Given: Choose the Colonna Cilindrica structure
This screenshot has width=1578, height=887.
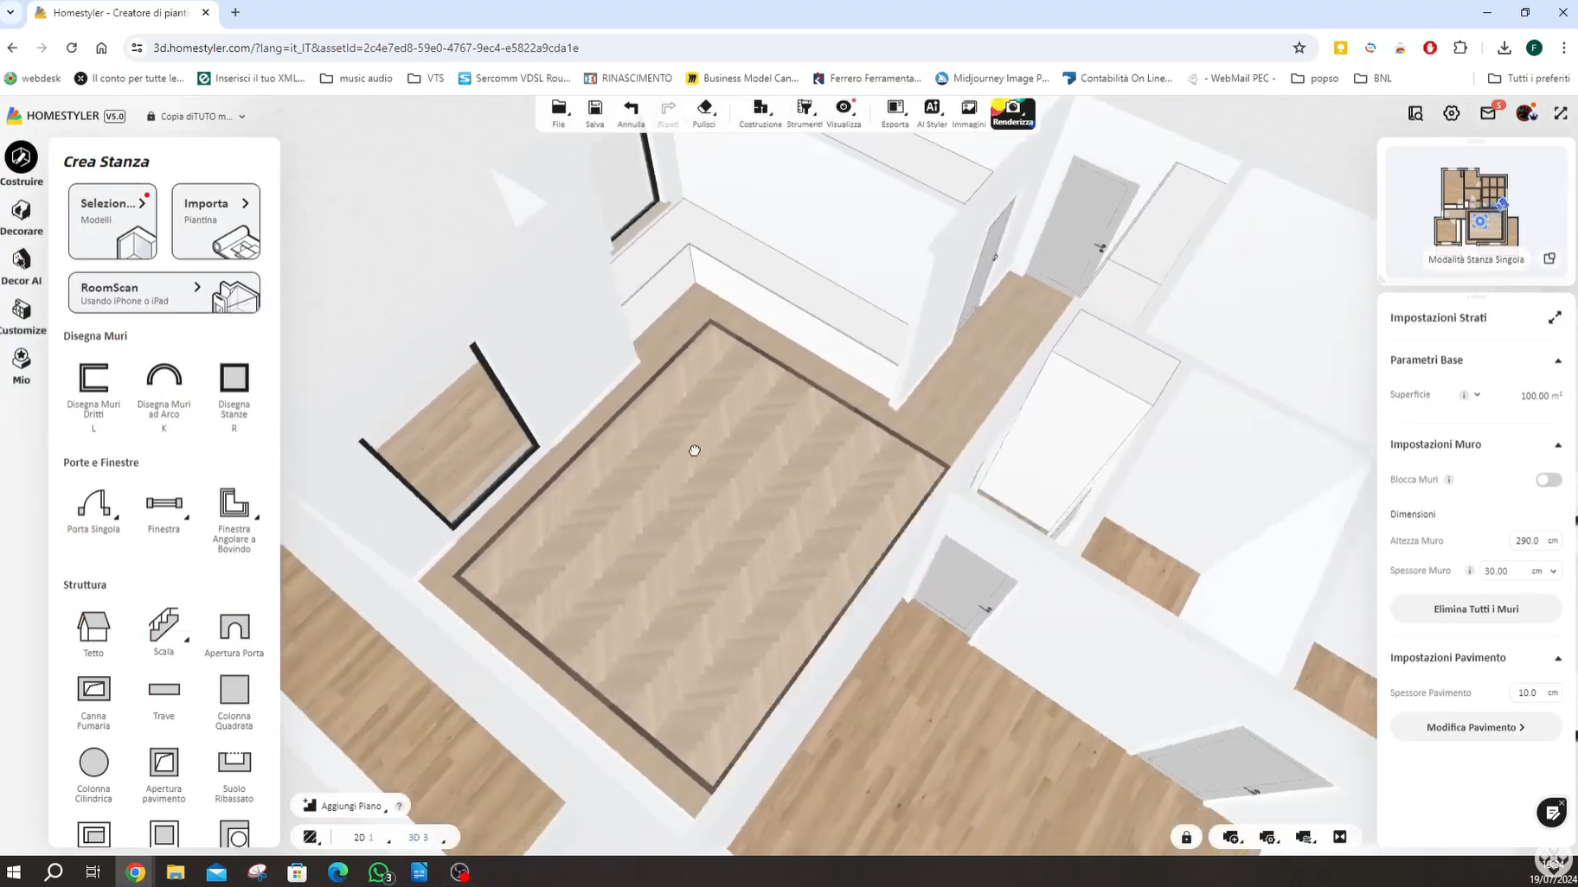Looking at the screenshot, I should tap(93, 763).
